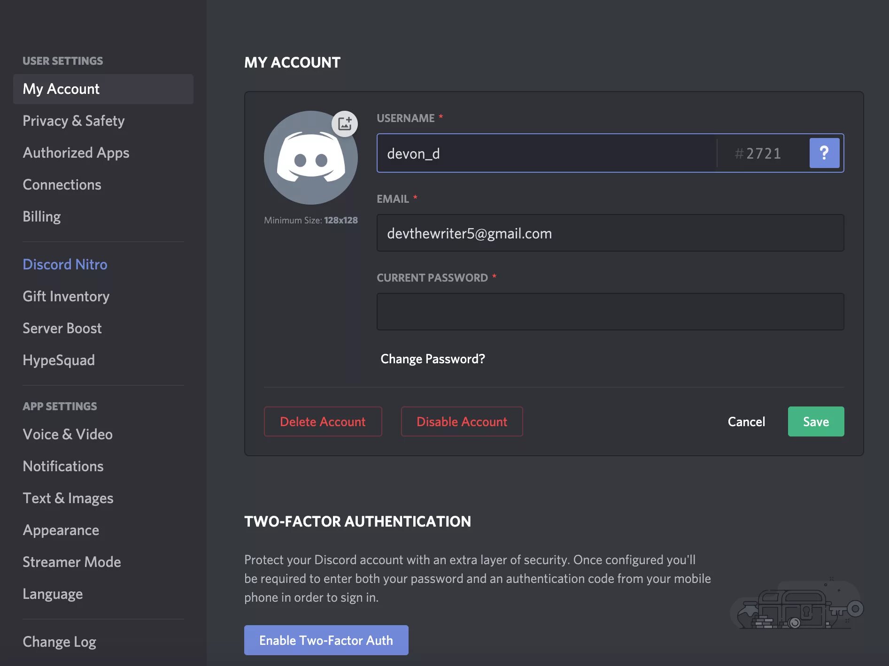Select Authorized Apps from the sidebar
889x666 pixels.
tap(76, 153)
